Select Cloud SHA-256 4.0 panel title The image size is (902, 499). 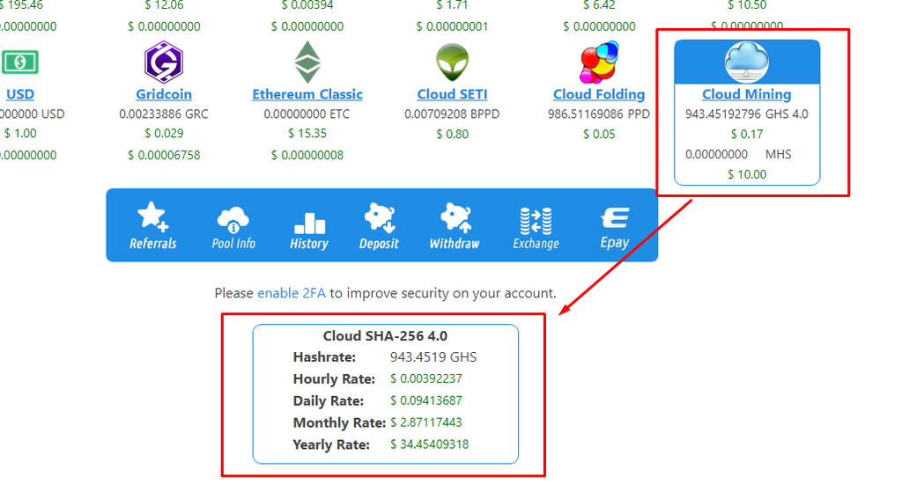point(385,335)
